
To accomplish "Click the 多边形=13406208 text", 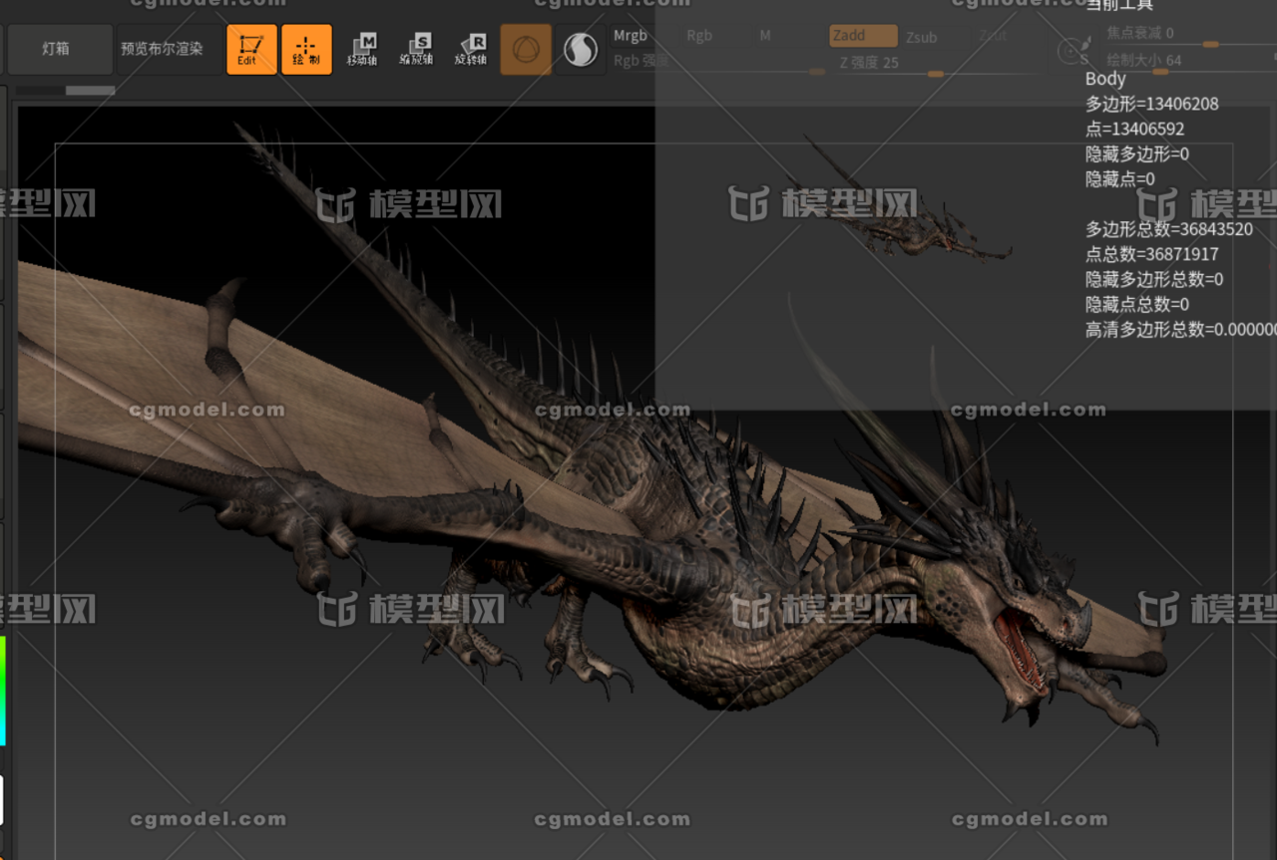I will pyautogui.click(x=1152, y=104).
